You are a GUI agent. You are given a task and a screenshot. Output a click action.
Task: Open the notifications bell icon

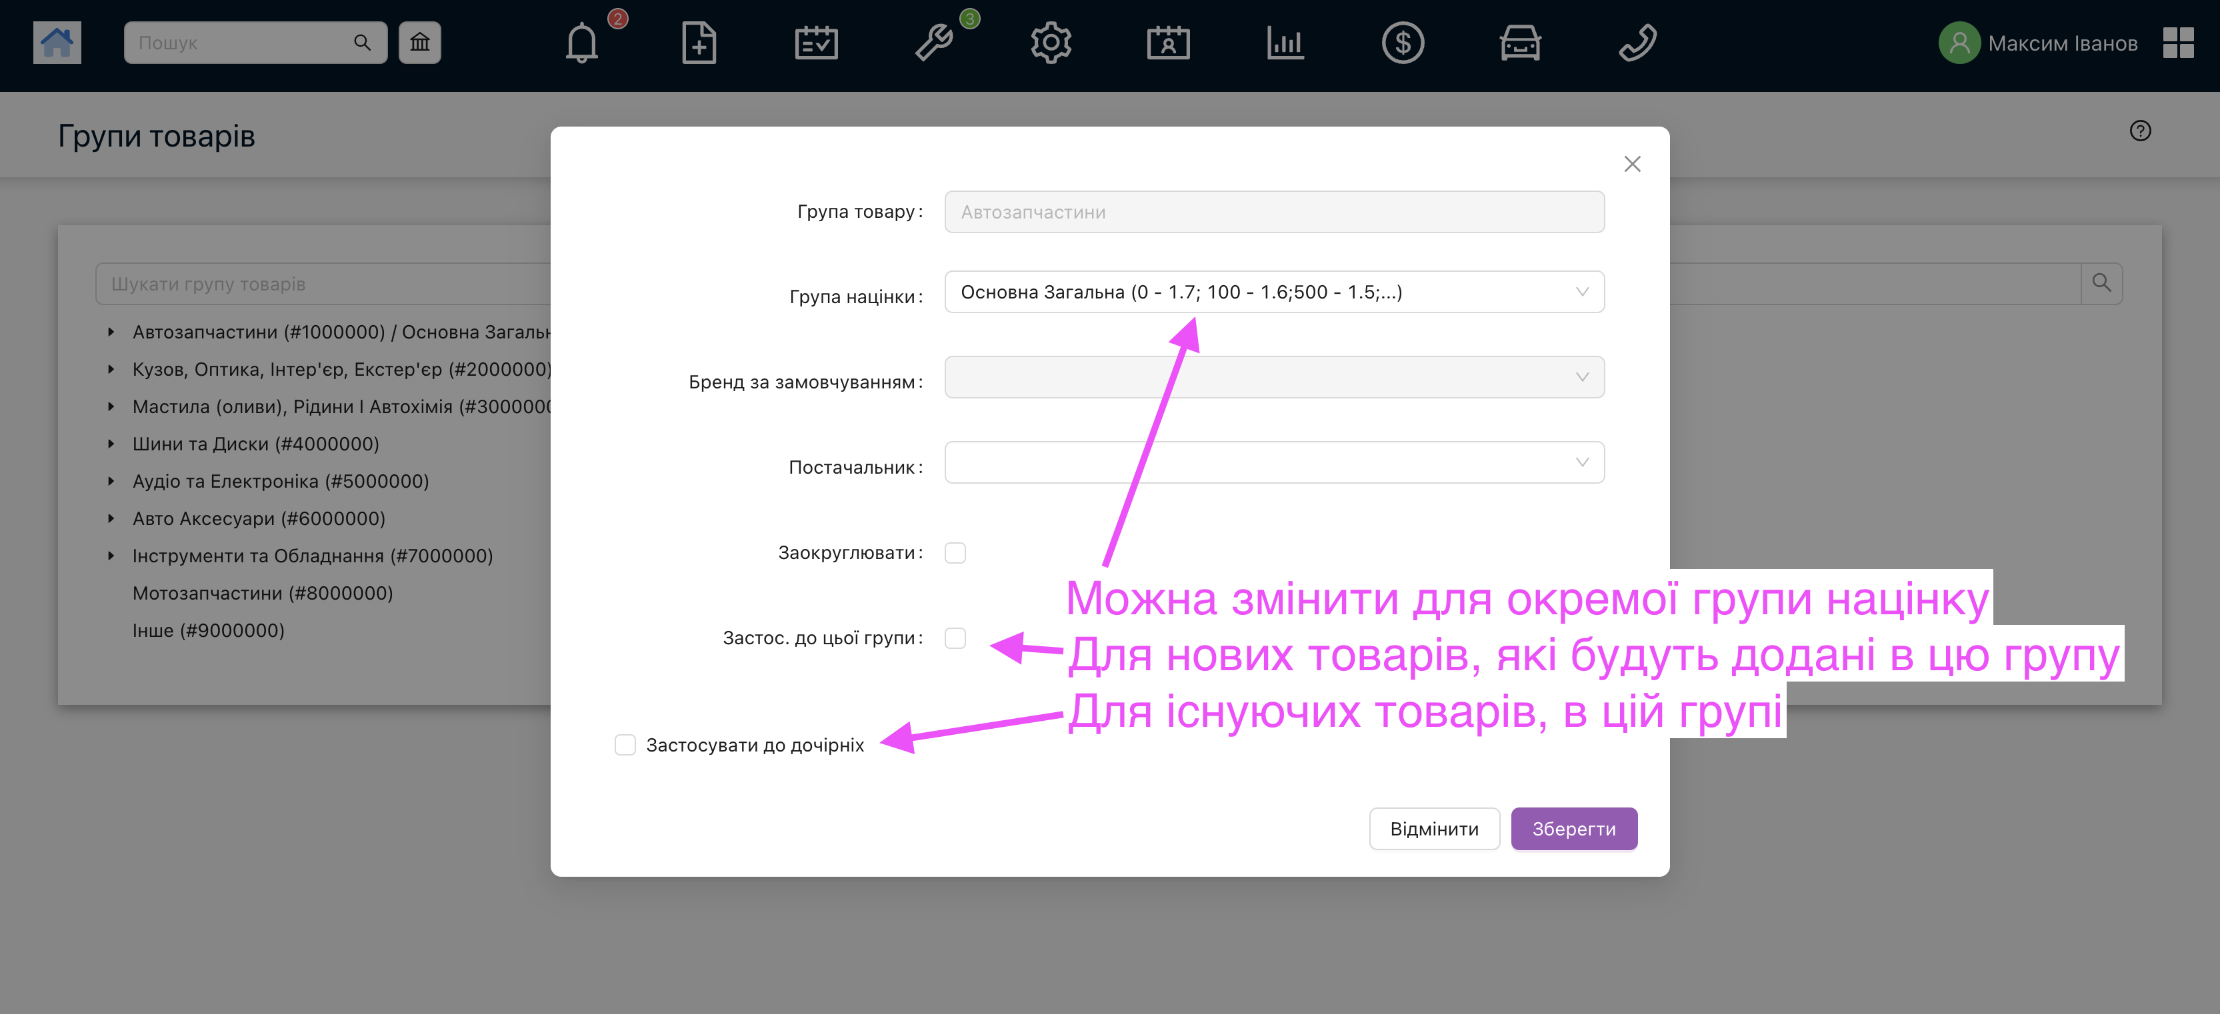pos(582,42)
